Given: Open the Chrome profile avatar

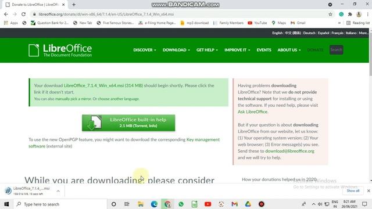Looking at the screenshot, I should (x=359, y=14).
